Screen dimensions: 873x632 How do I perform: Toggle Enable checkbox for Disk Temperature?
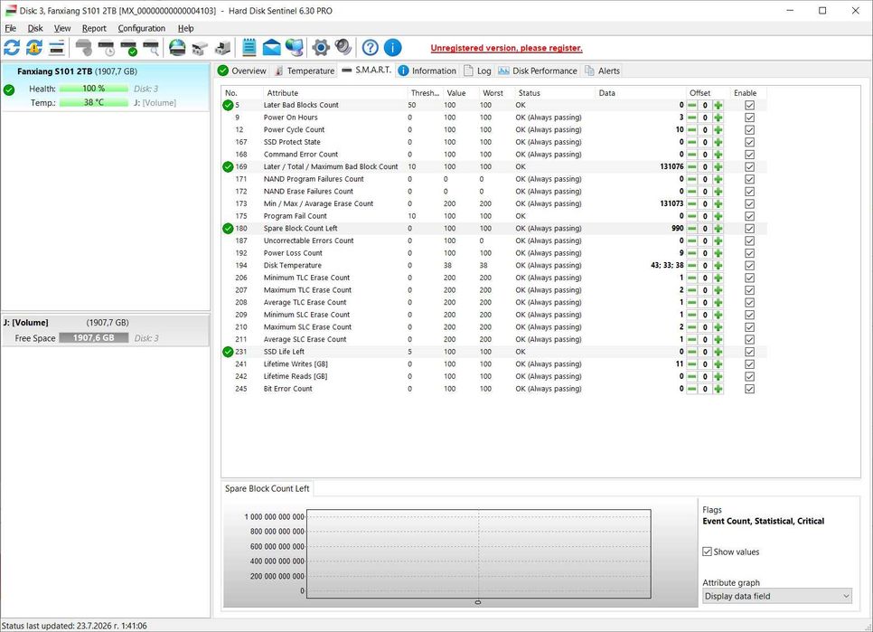click(749, 266)
